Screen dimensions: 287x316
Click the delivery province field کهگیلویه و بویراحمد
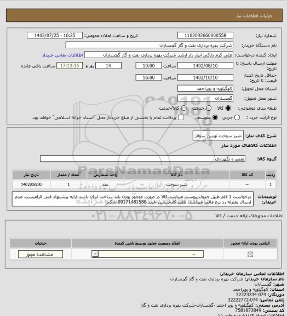click(205, 88)
